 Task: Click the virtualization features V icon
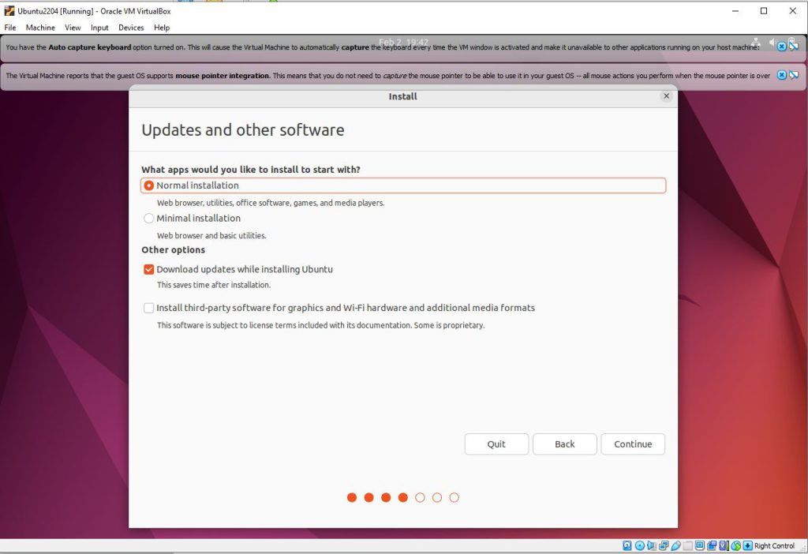pos(724,546)
